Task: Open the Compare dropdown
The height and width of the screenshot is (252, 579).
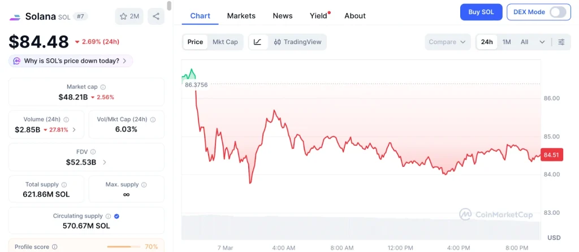Action: tap(447, 42)
